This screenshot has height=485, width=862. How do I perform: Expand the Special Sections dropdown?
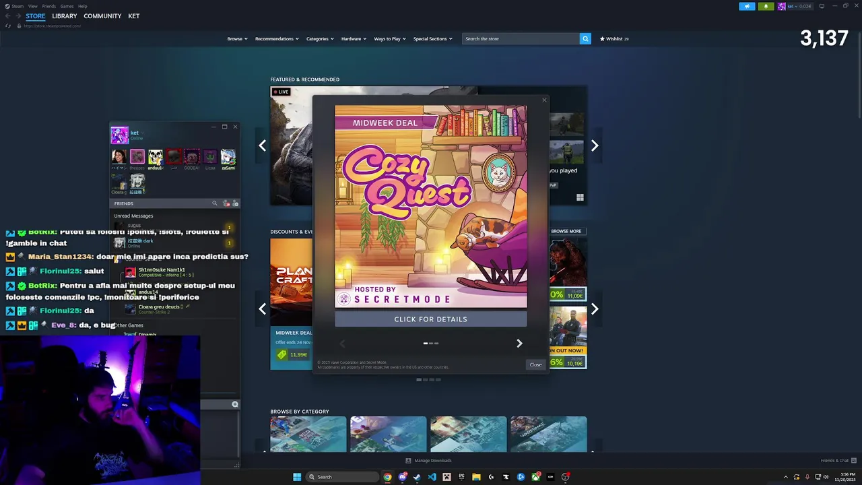432,39
